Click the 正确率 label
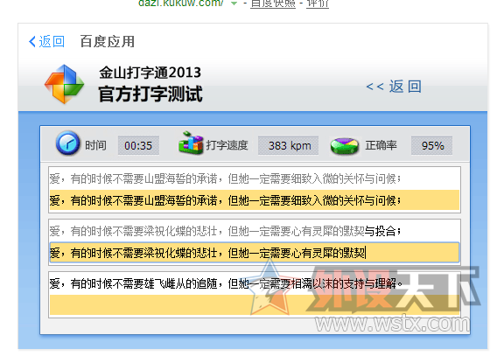The width and height of the screenshot is (497, 363). tap(381, 145)
